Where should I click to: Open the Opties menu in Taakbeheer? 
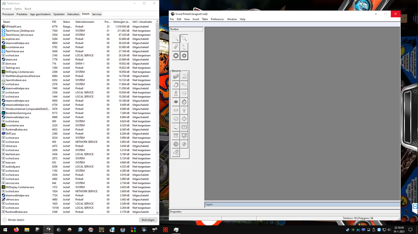(18, 9)
